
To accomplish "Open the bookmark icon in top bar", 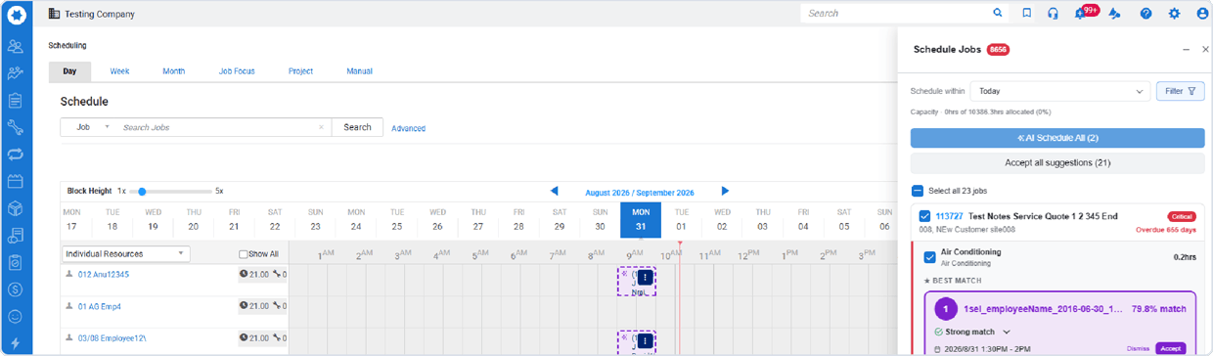I will pyautogui.click(x=1026, y=14).
